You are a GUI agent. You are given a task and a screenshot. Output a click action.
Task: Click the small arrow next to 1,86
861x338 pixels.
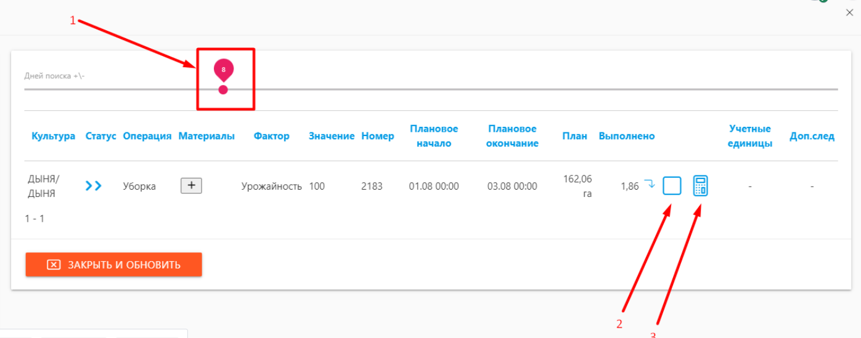tap(650, 183)
